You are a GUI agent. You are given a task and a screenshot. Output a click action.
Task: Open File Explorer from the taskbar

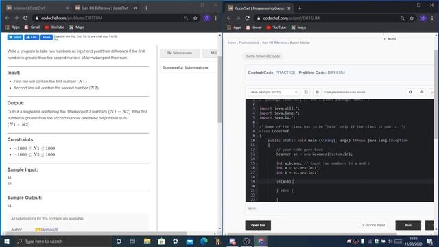[147, 241]
